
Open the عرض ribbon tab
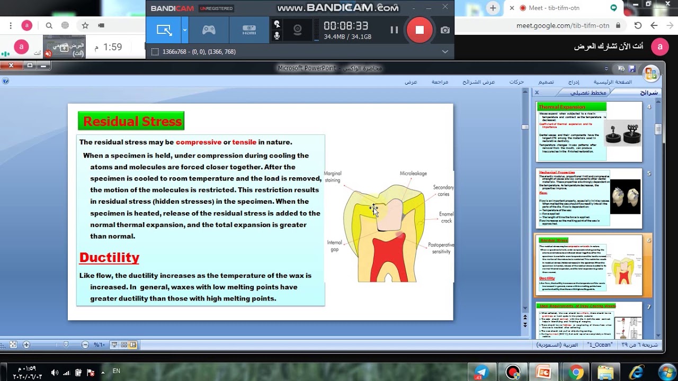pos(411,82)
